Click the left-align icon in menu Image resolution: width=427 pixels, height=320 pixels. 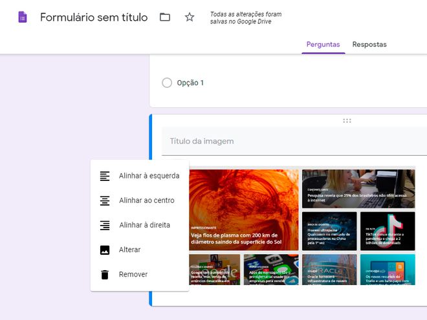(x=105, y=176)
